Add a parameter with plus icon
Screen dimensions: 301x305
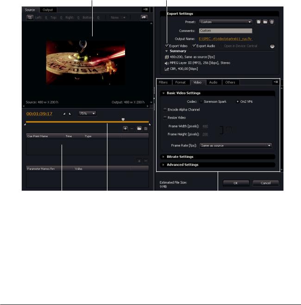(139, 161)
